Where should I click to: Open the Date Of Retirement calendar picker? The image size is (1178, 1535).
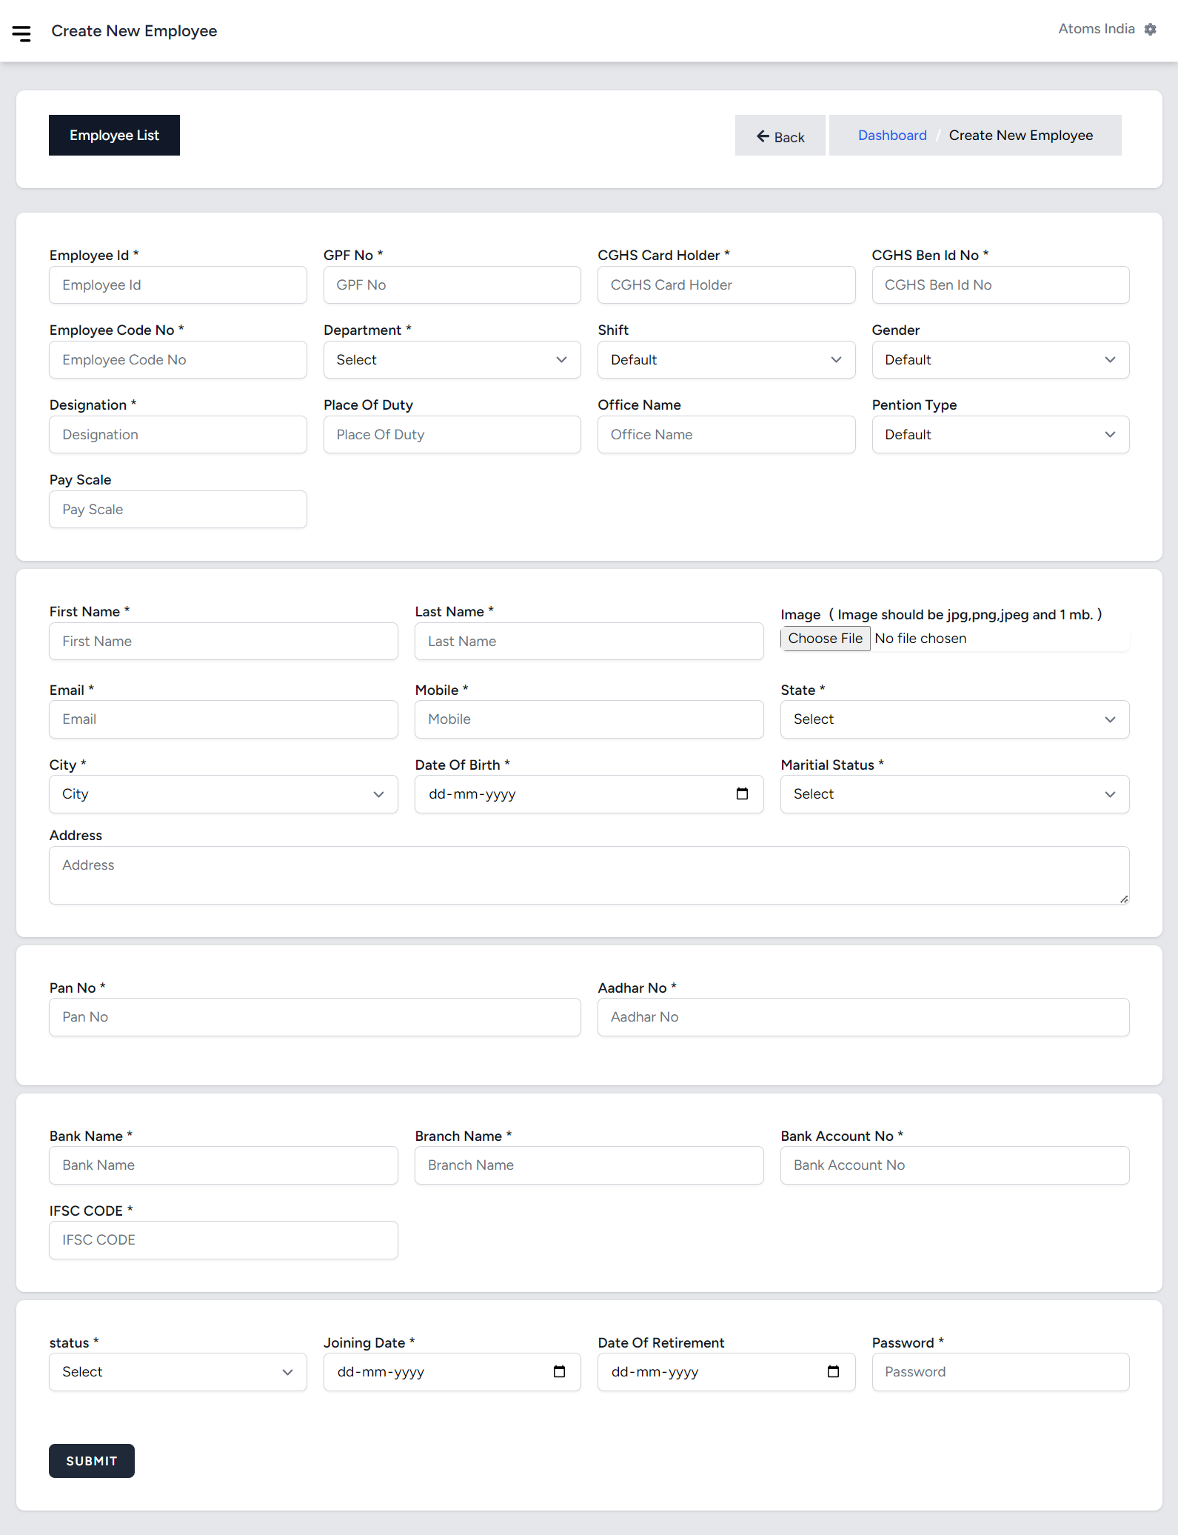(x=833, y=1372)
